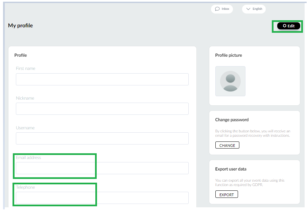Click the Nickname label
The height and width of the screenshot is (210, 308).
25,98
